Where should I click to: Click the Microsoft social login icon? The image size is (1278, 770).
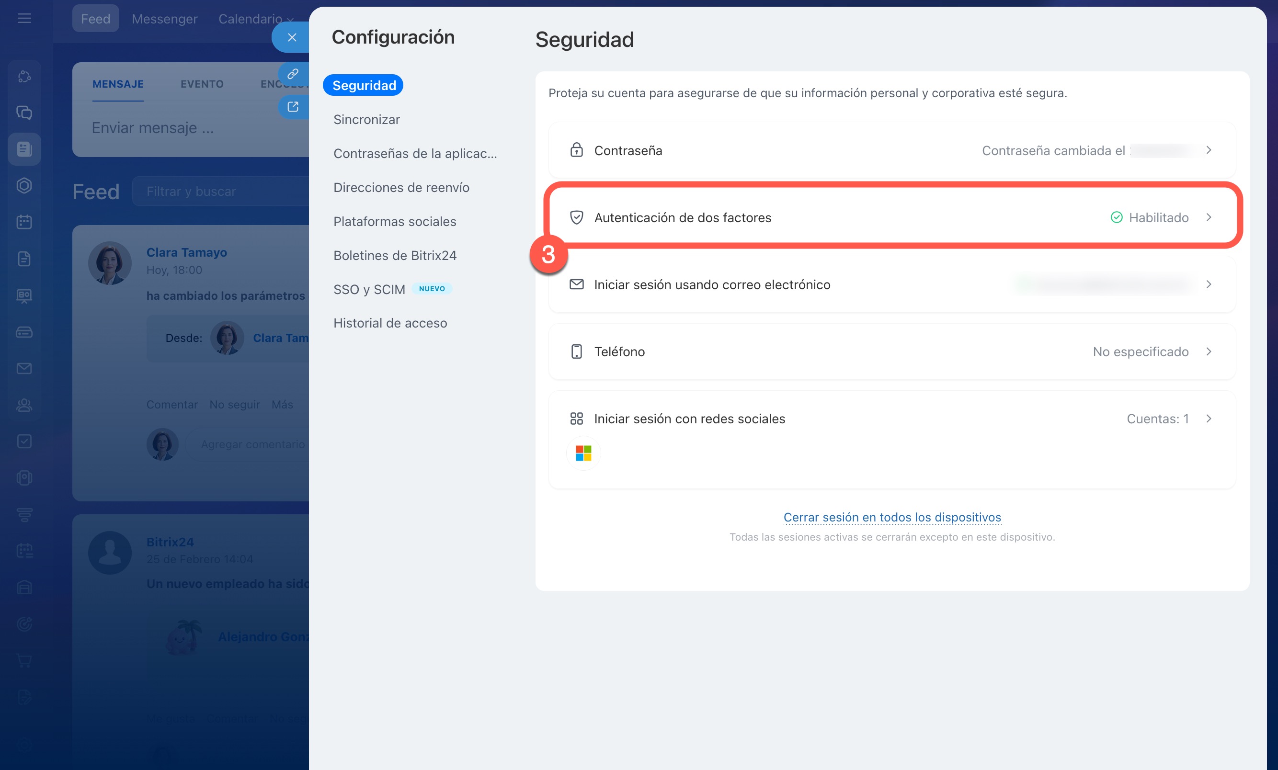pyautogui.click(x=583, y=453)
